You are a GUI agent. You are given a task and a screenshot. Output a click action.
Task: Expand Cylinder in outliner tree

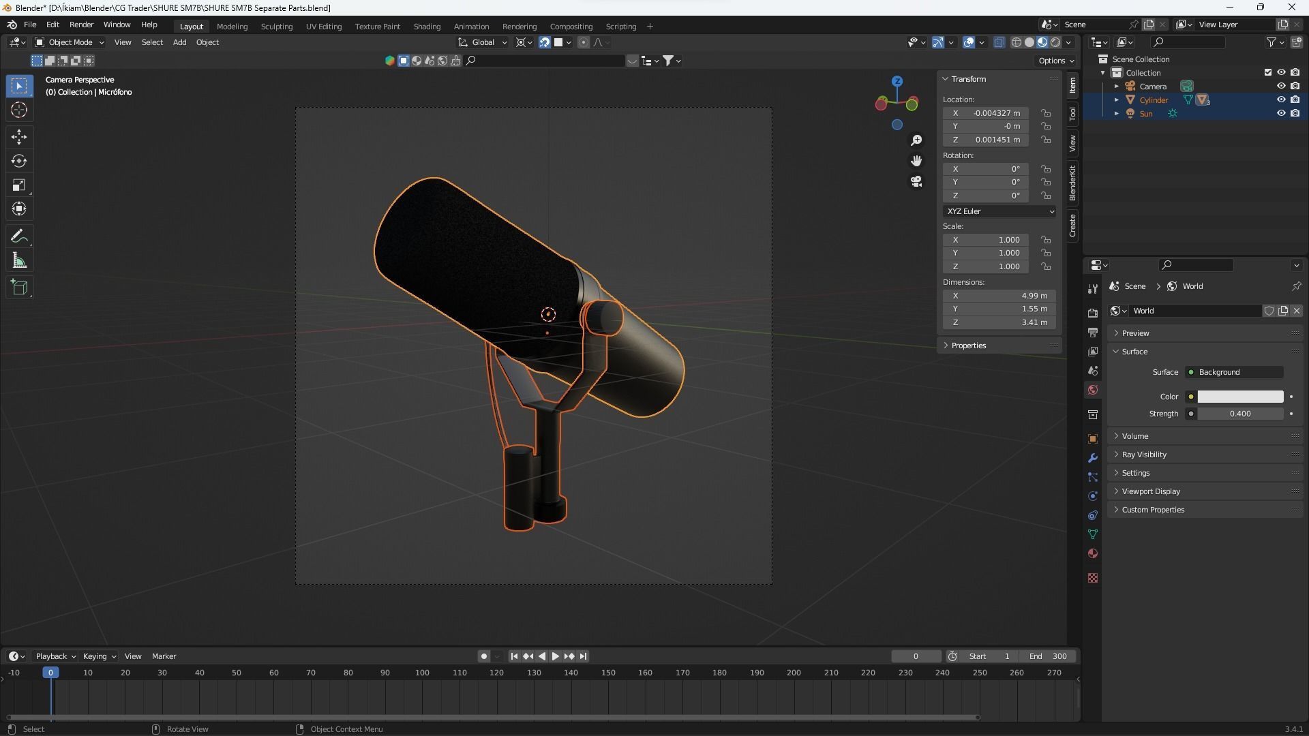coord(1117,100)
